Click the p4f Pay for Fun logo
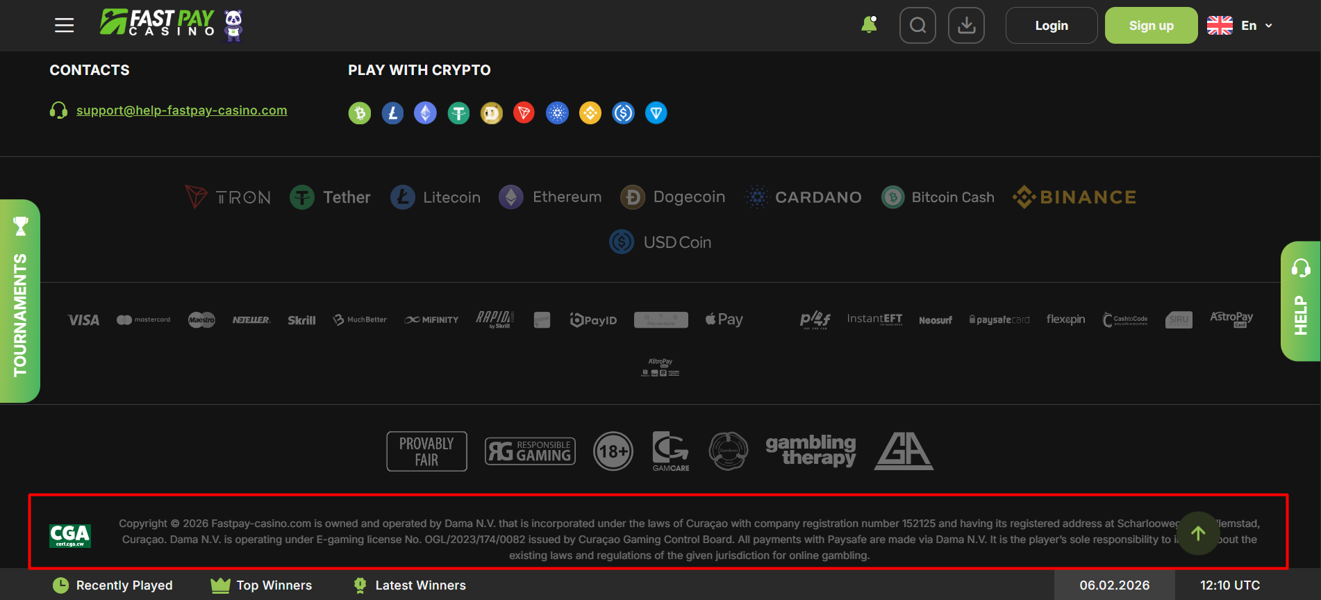 (815, 319)
